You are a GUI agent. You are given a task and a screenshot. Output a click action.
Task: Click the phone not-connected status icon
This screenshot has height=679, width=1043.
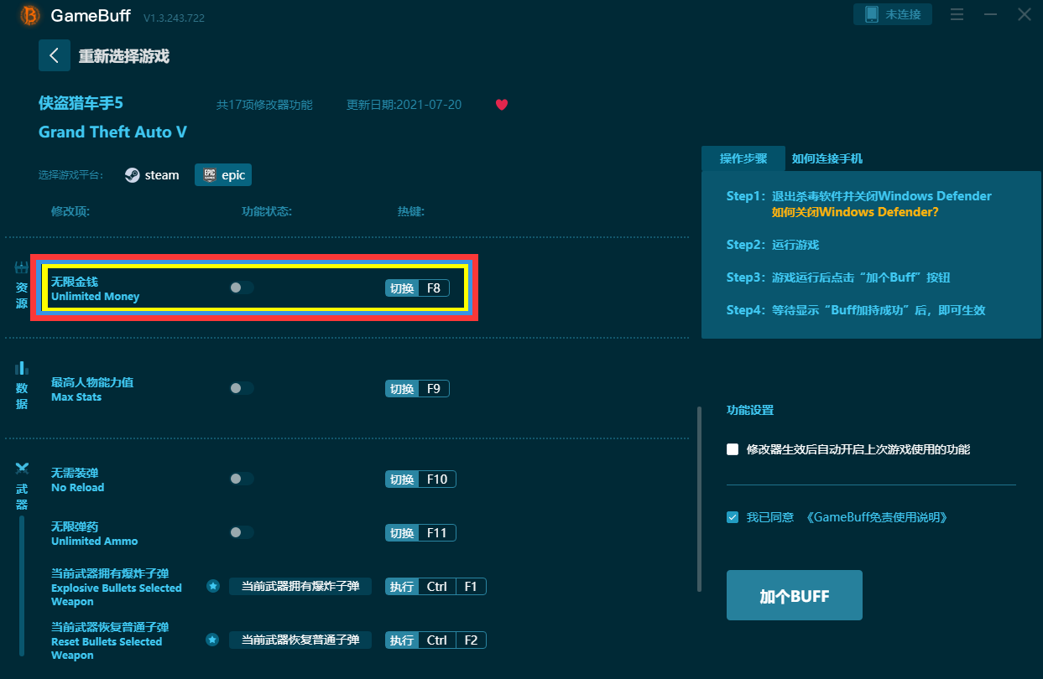(871, 14)
